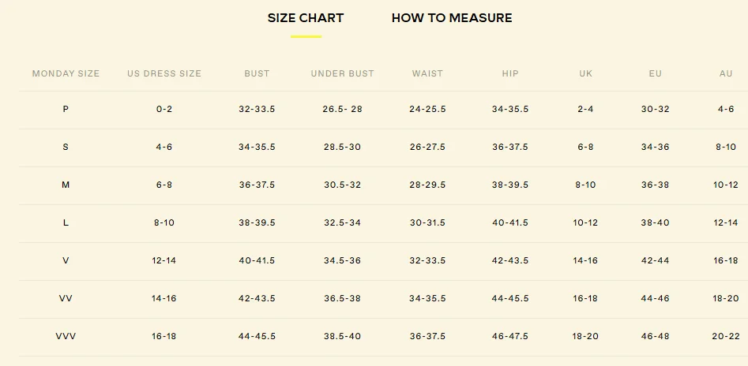Click the AU column header
The width and height of the screenshot is (748, 366).
726,73
